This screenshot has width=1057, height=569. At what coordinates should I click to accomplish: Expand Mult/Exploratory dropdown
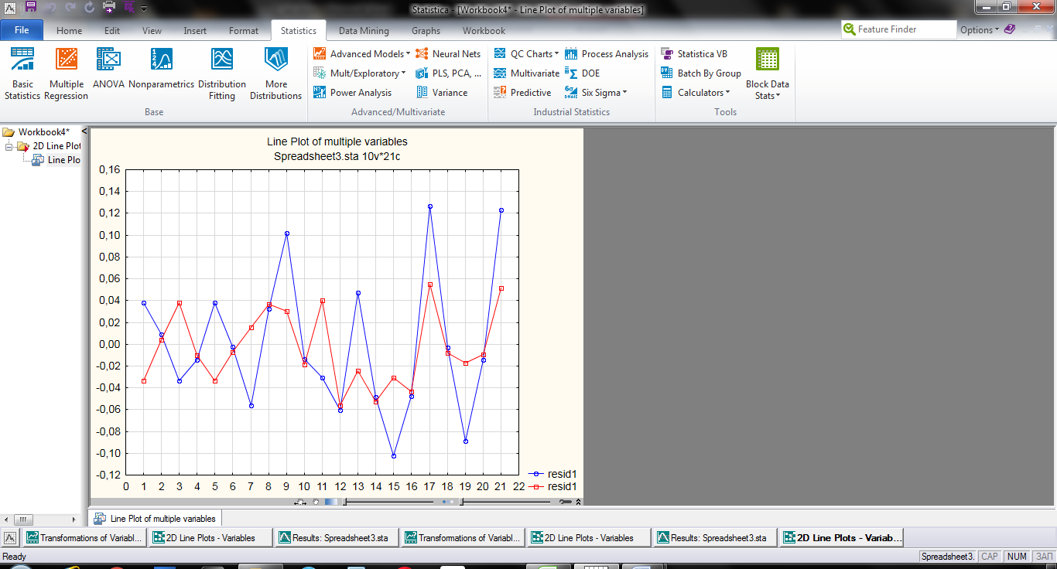[x=359, y=73]
